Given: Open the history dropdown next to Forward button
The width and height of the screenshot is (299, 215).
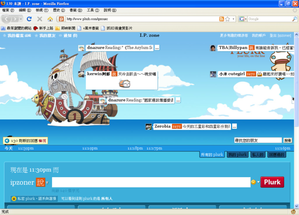Looking at the screenshot, I should [x=20, y=19].
